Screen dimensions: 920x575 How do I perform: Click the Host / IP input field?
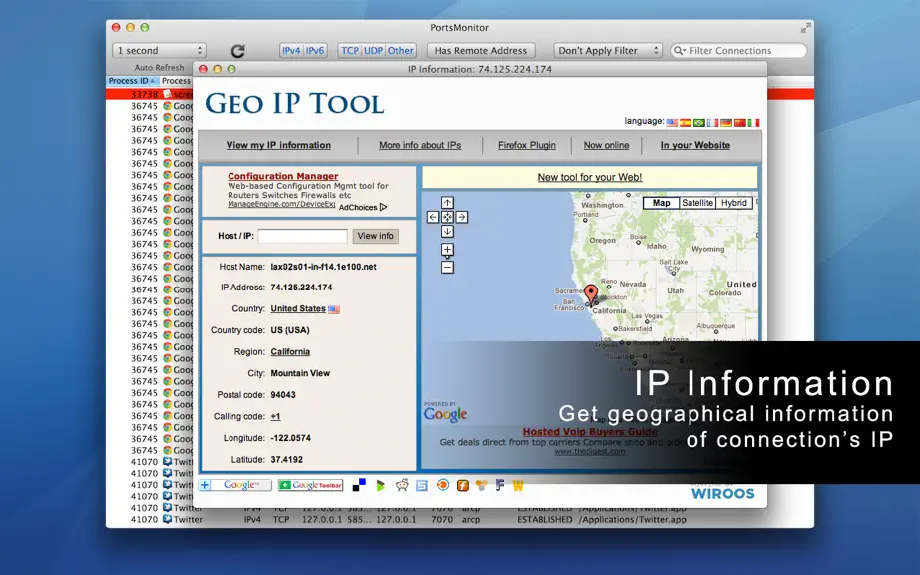302,236
